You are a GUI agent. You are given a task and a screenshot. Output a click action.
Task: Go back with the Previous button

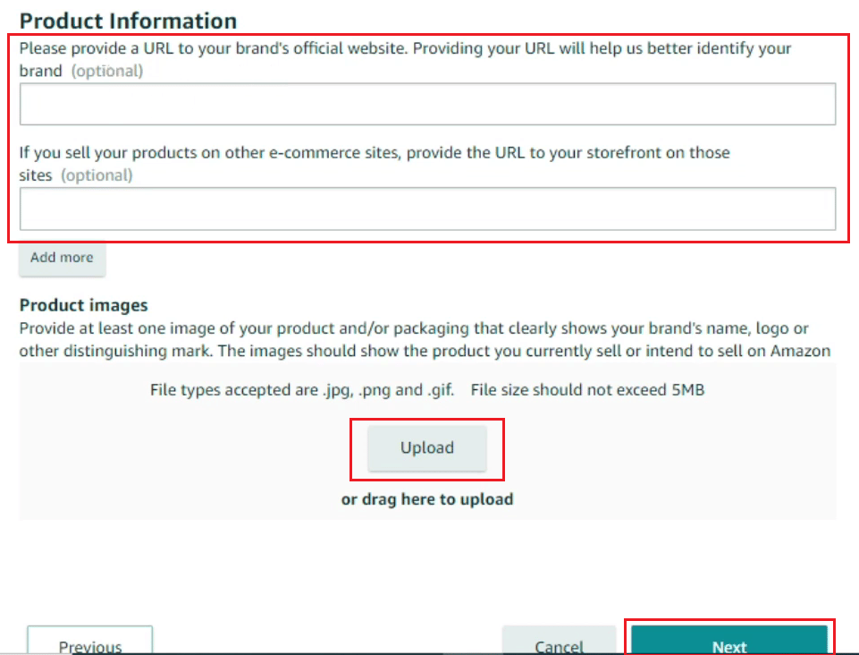(90, 642)
